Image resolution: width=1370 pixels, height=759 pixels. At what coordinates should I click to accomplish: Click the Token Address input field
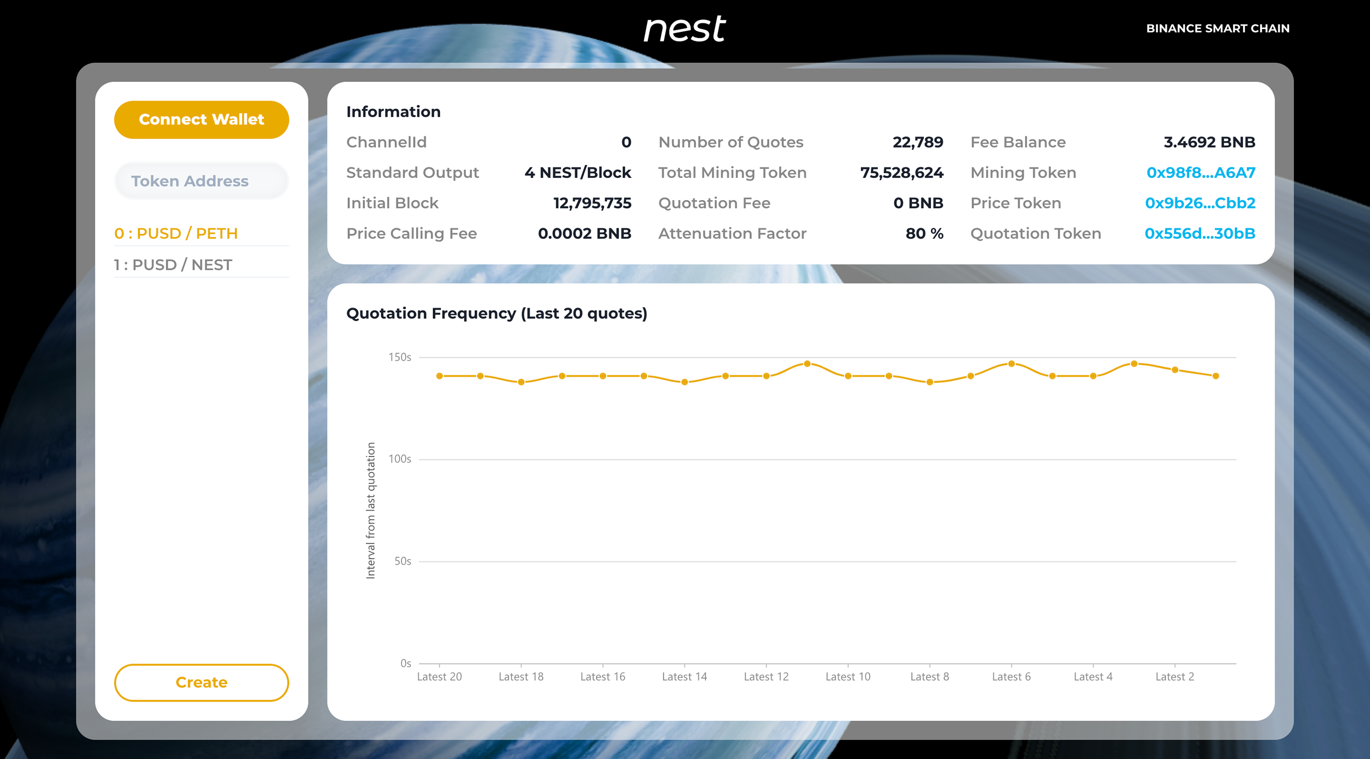pos(201,181)
